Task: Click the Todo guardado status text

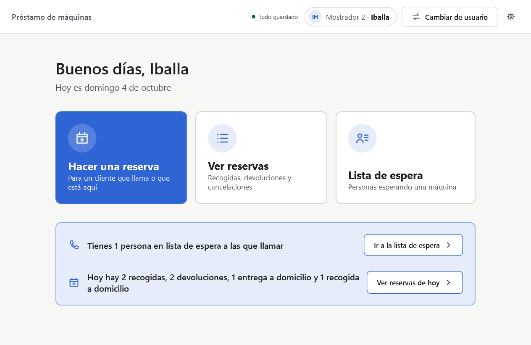Action: click(278, 17)
